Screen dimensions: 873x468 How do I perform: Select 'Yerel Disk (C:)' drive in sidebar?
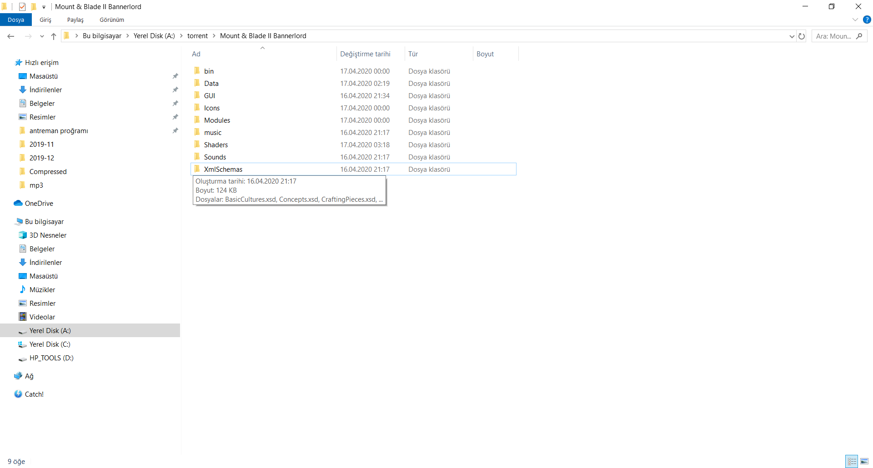(x=50, y=344)
